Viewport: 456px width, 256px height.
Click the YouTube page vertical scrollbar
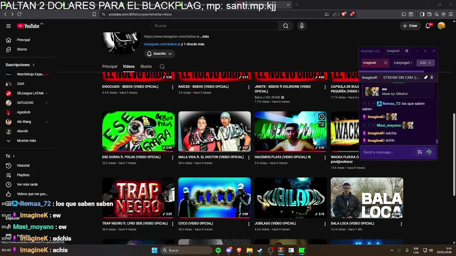pyautogui.click(x=454, y=155)
